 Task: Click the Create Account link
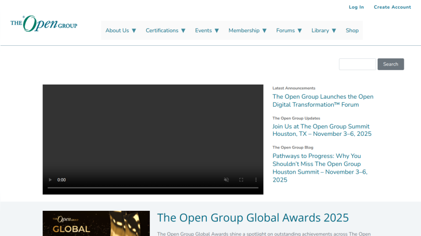coord(392,7)
